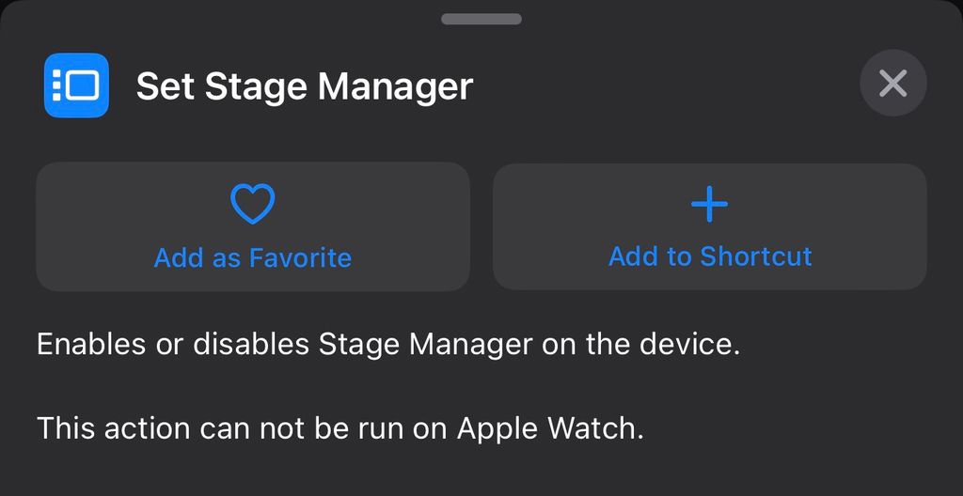The image size is (963, 496).
Task: Add Set Stage Manager as a favorite
Action: [253, 226]
